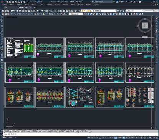Click the ViewCube top face
The image size is (159, 140).
coord(145,25)
